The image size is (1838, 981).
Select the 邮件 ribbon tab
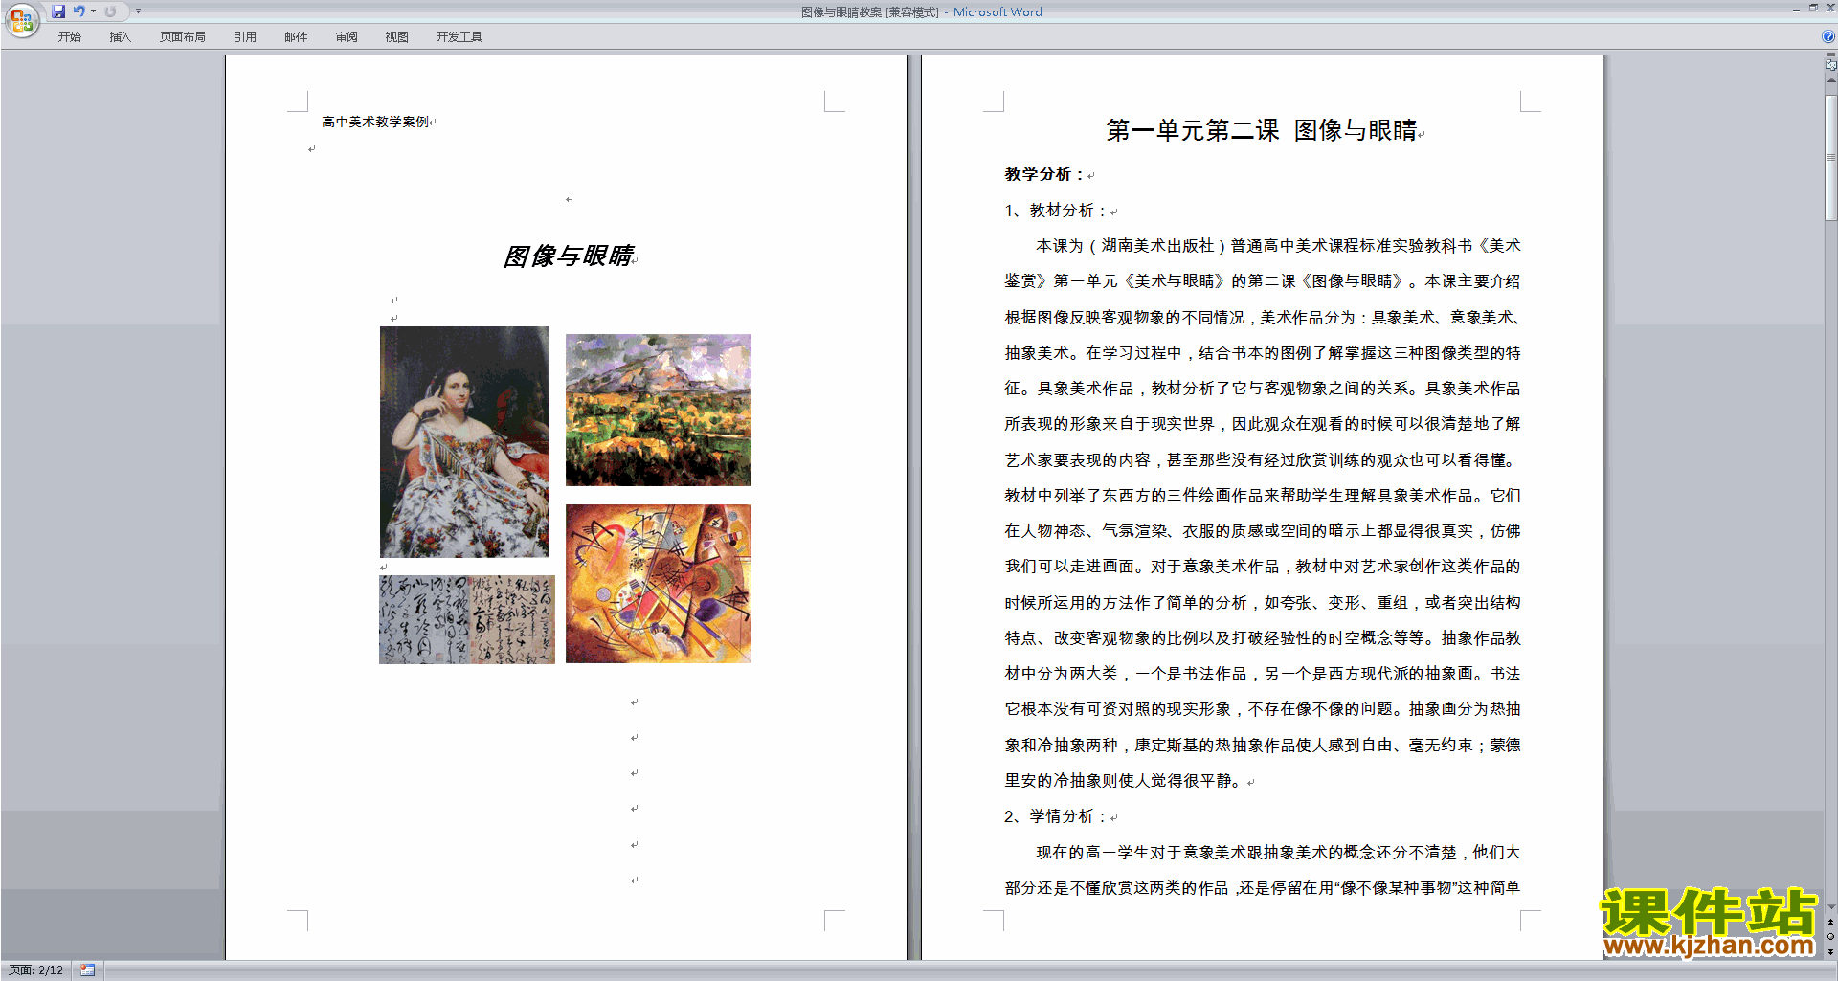tap(296, 37)
